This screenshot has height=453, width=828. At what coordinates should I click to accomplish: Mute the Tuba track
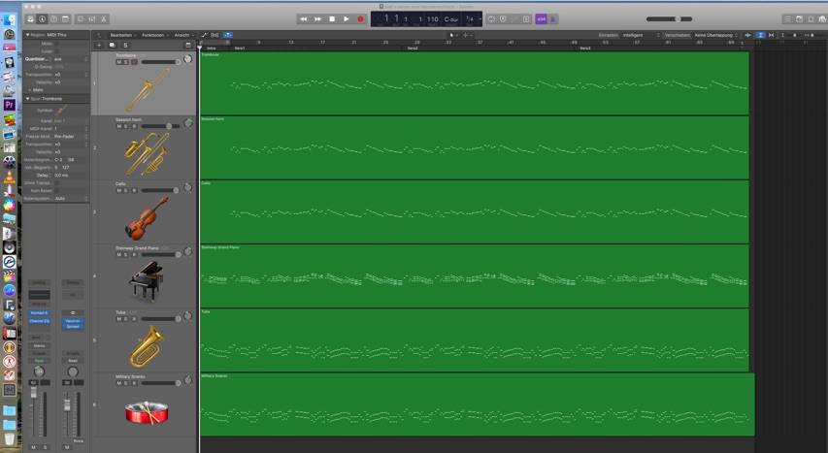tap(119, 319)
